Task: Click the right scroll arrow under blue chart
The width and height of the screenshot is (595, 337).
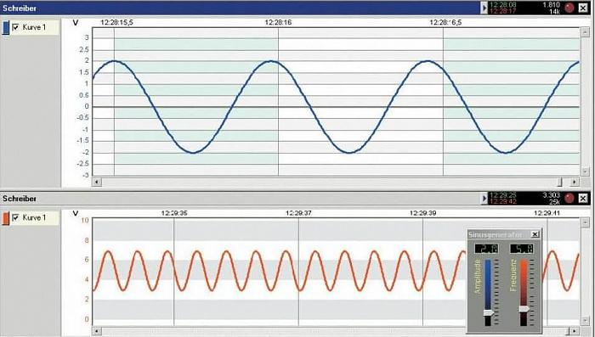Action: [575, 182]
